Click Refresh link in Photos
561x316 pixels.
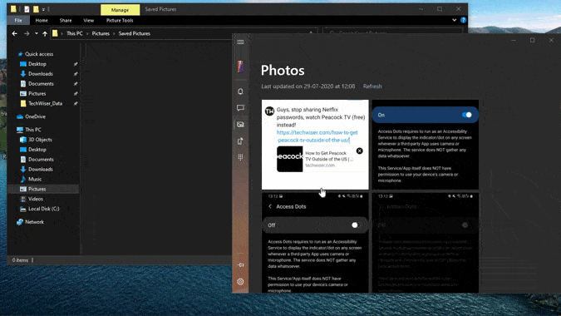coord(372,86)
